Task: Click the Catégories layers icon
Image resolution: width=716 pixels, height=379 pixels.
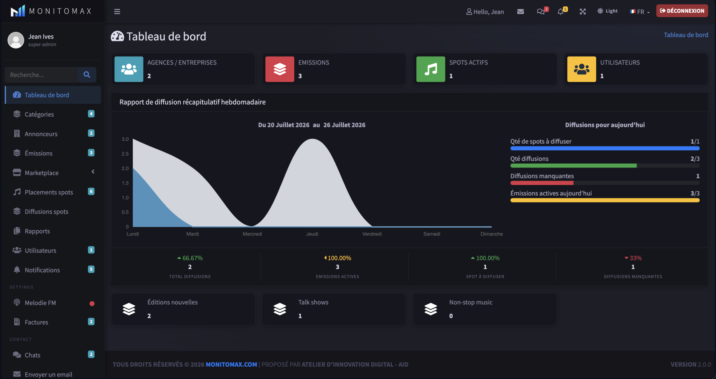Action: click(17, 114)
